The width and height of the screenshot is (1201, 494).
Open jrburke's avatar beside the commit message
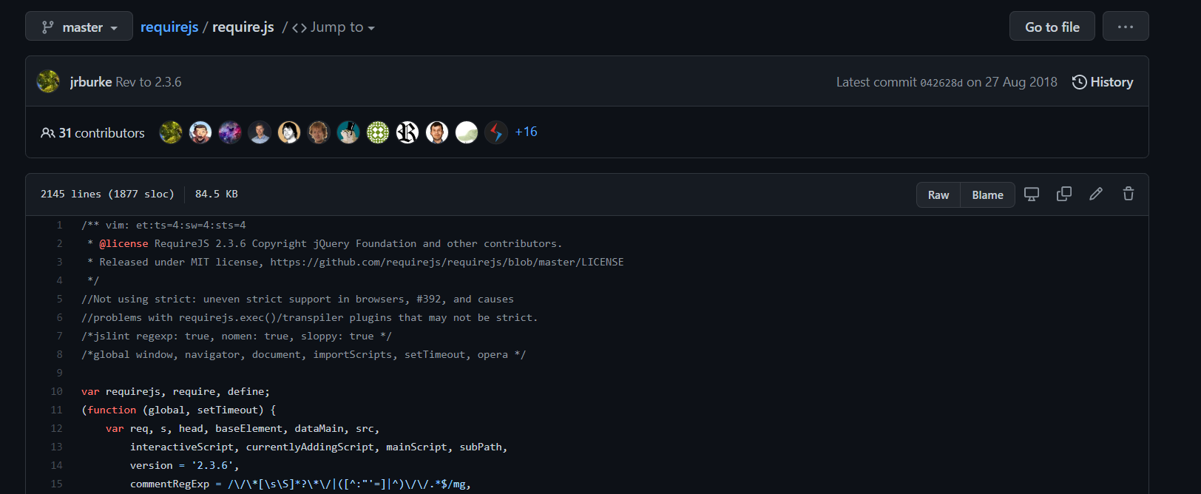(49, 81)
